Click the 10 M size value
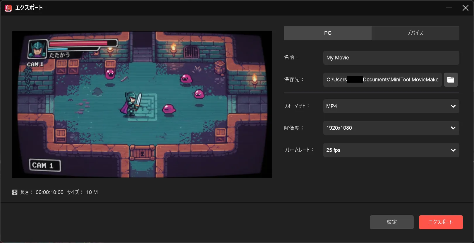This screenshot has width=474, height=243. [x=92, y=192]
